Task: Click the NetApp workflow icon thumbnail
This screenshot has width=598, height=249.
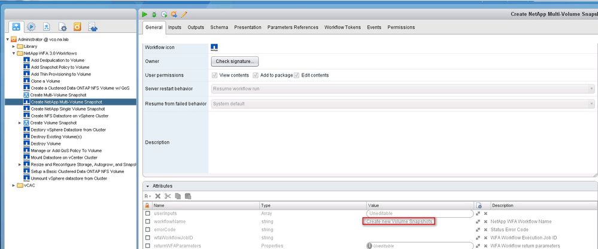Action: (214, 48)
